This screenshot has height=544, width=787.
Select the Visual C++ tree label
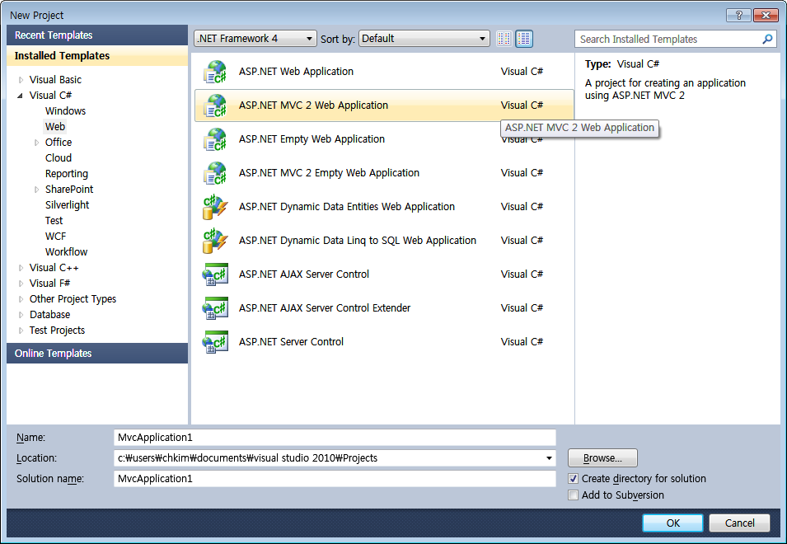[x=54, y=268]
